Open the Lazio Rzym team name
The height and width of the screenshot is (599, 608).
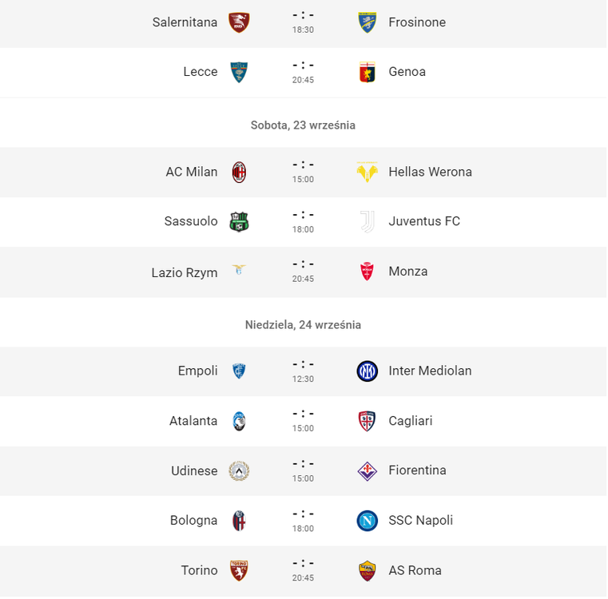pos(185,272)
